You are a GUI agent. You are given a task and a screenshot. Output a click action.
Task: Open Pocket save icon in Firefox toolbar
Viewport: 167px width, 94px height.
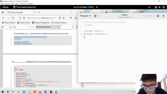click(71, 18)
